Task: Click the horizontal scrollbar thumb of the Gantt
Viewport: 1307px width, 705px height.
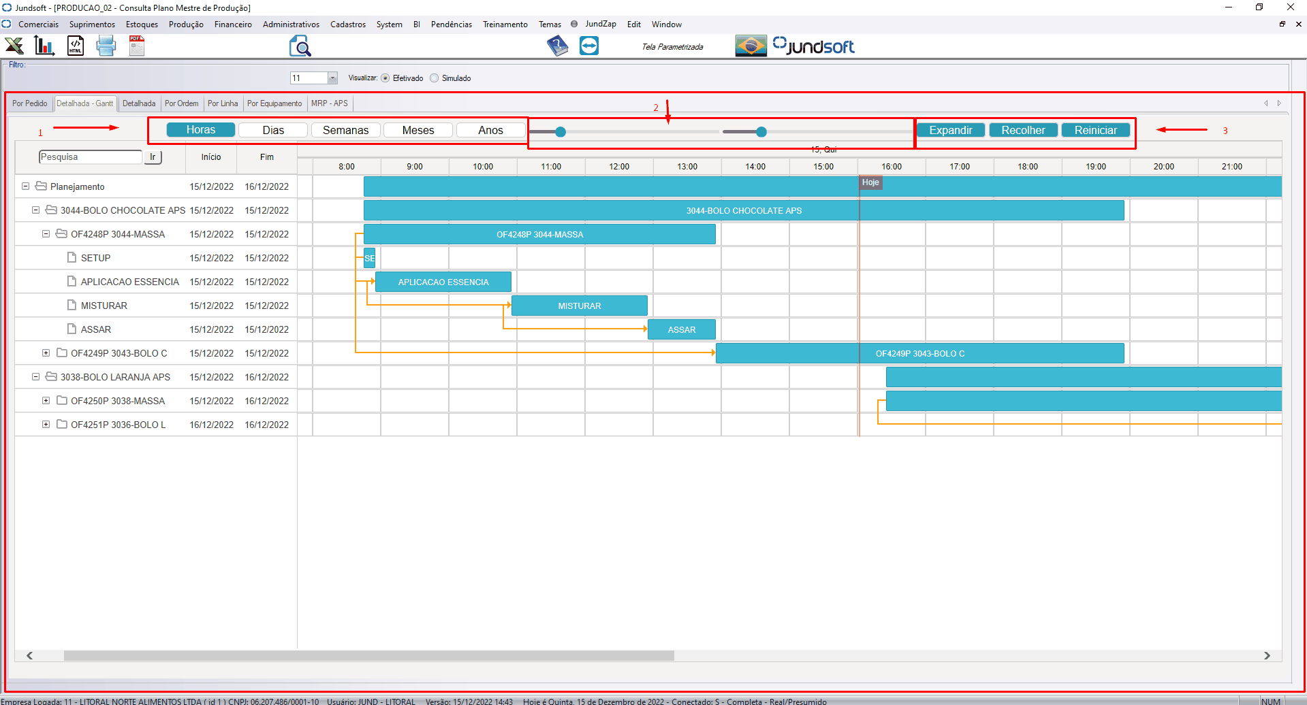Action: tap(369, 655)
